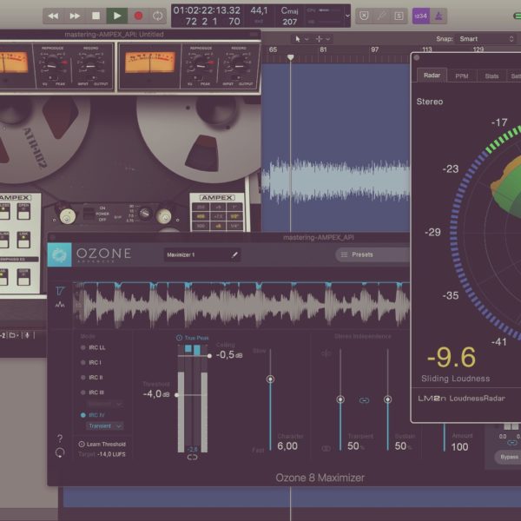Viewport: 521px width, 521px height.
Task: Click the gain reduction trace icon in Ozone
Action: [x=59, y=291]
